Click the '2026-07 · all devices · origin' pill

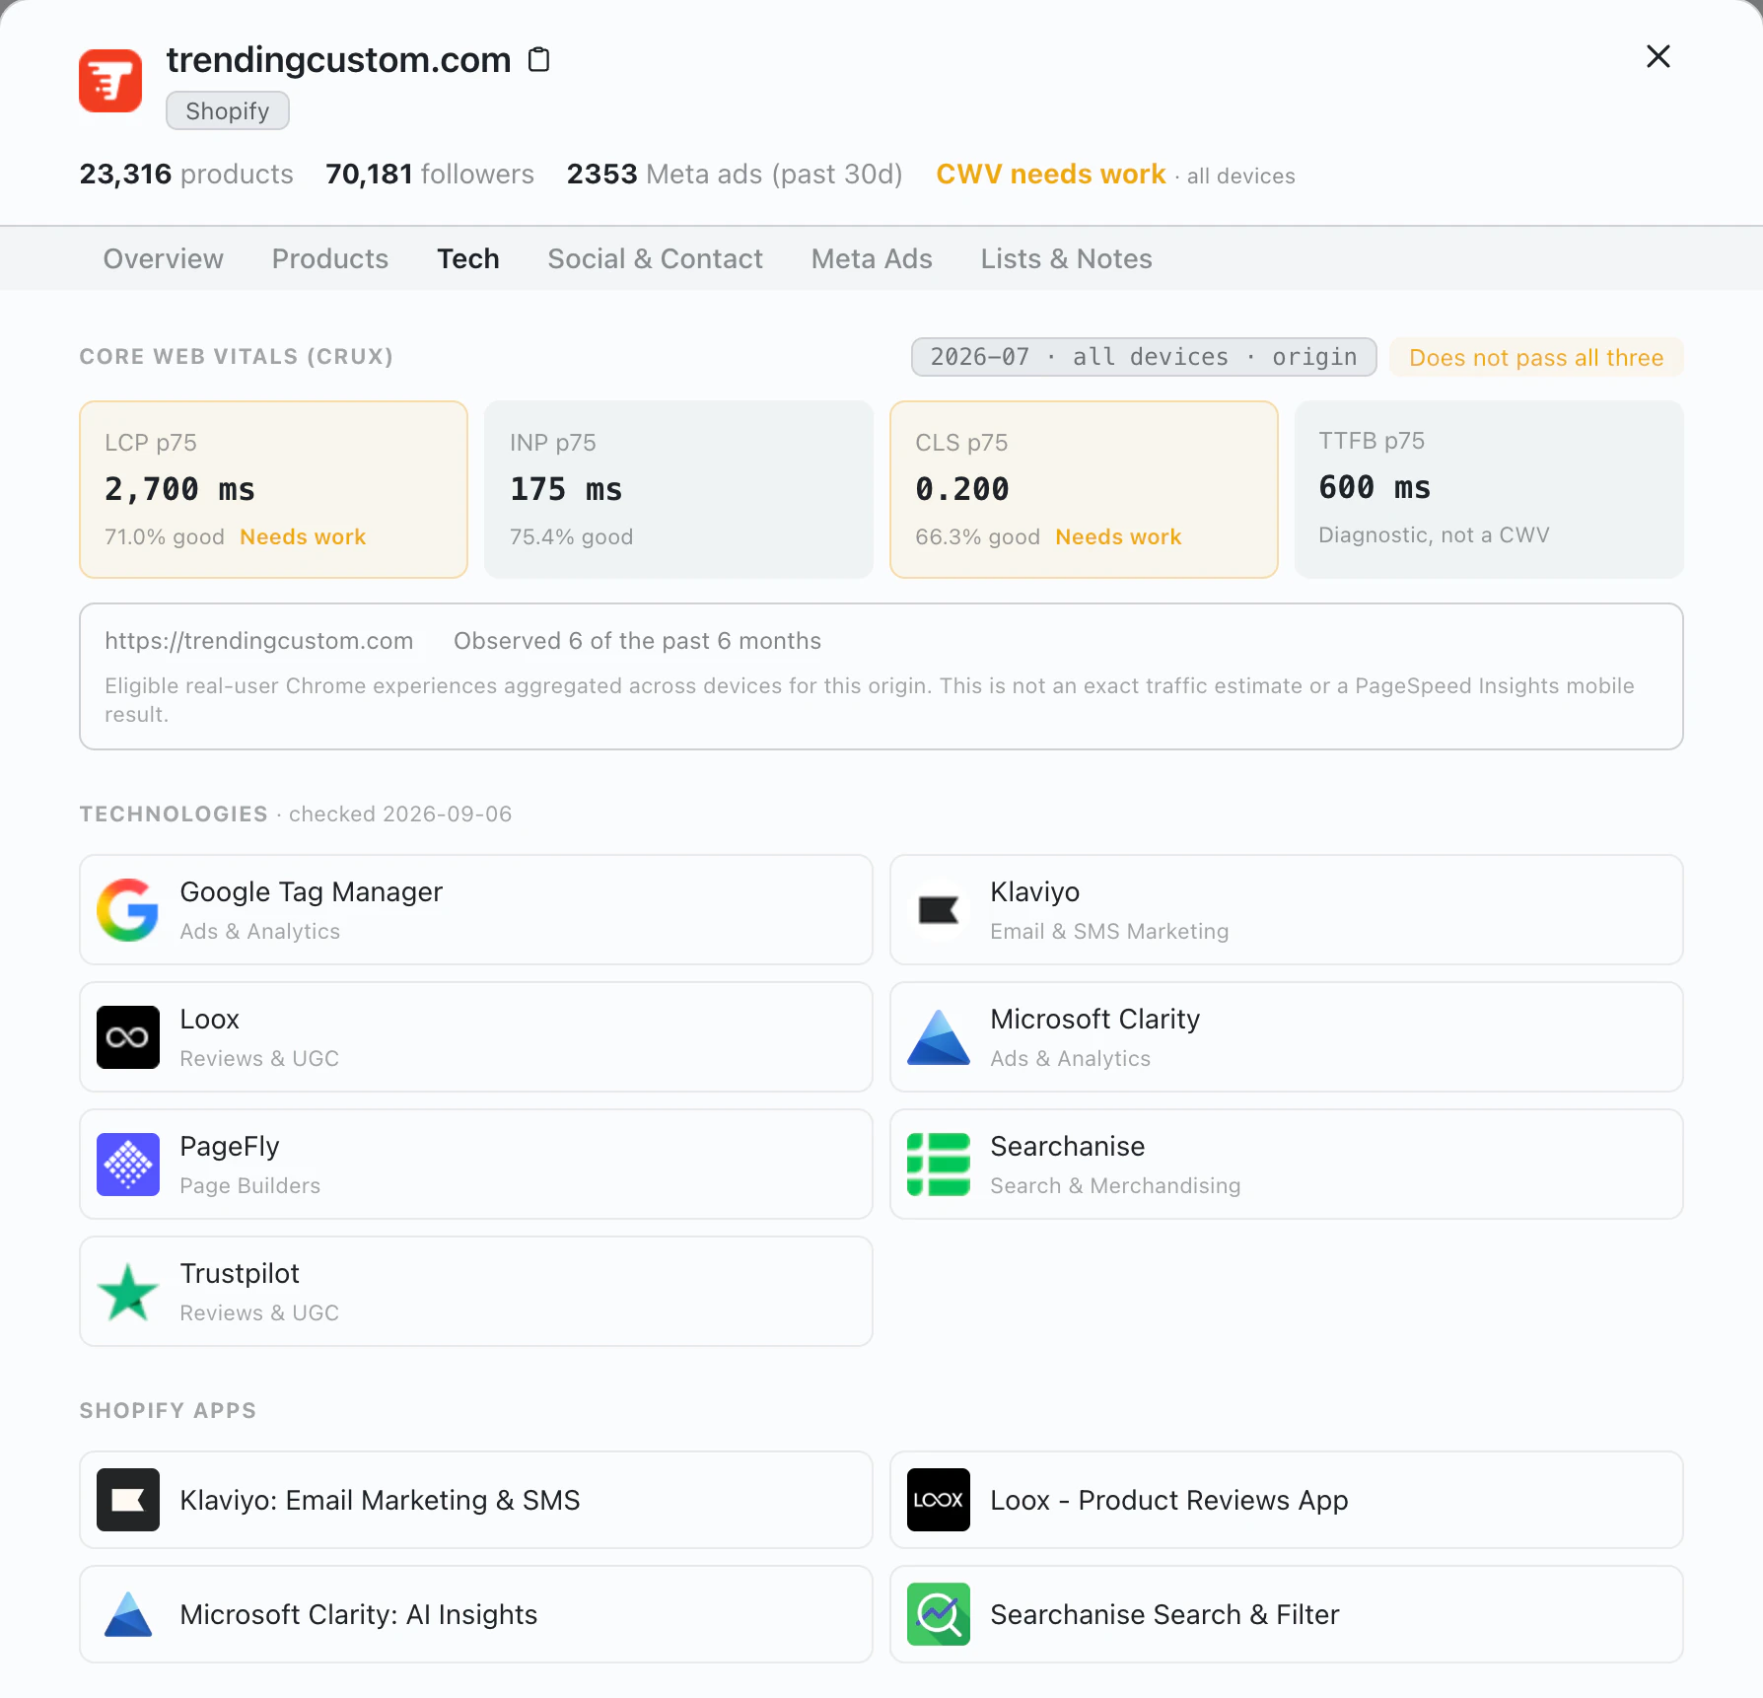(1144, 357)
